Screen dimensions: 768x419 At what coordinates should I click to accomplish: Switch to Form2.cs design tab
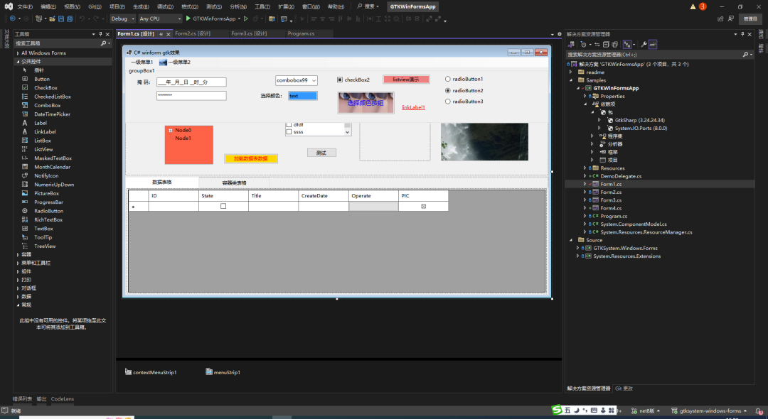tap(193, 33)
